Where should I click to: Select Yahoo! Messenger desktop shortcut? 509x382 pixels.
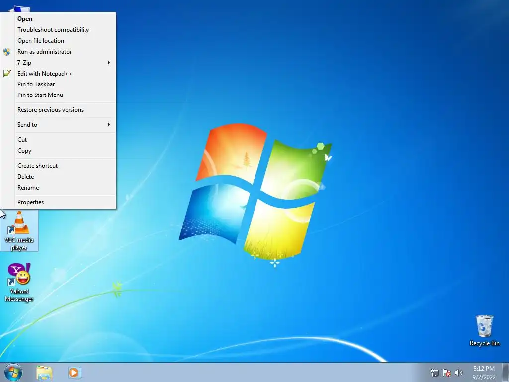click(x=19, y=283)
